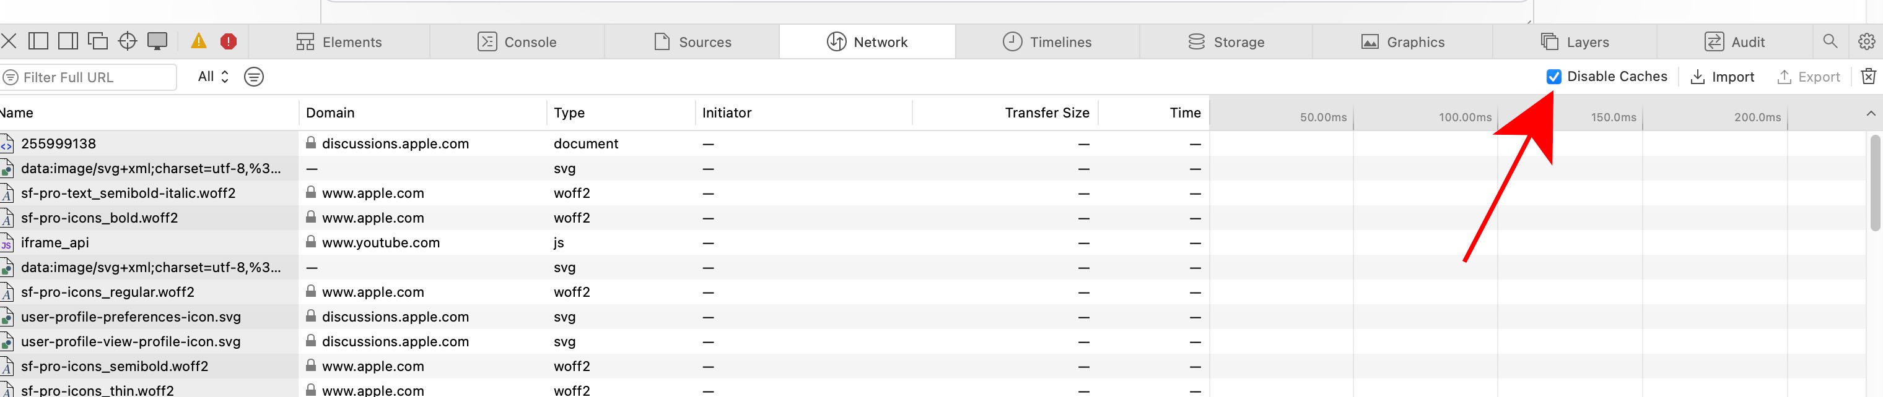Screen dimensions: 1883x397
Task: Open device settings monitor icon
Action: (157, 41)
